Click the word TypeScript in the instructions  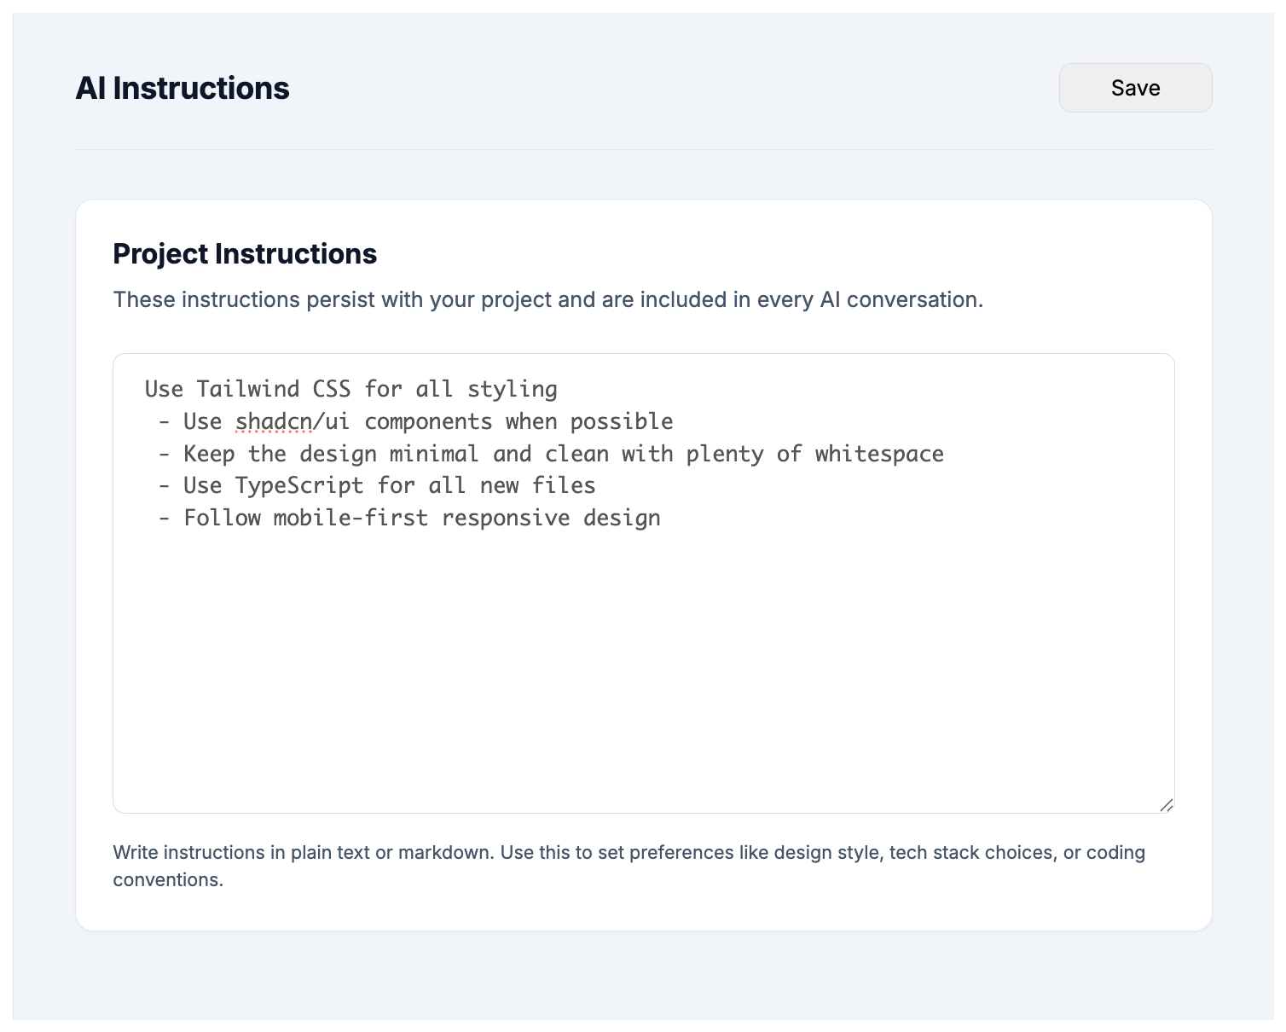(x=298, y=486)
